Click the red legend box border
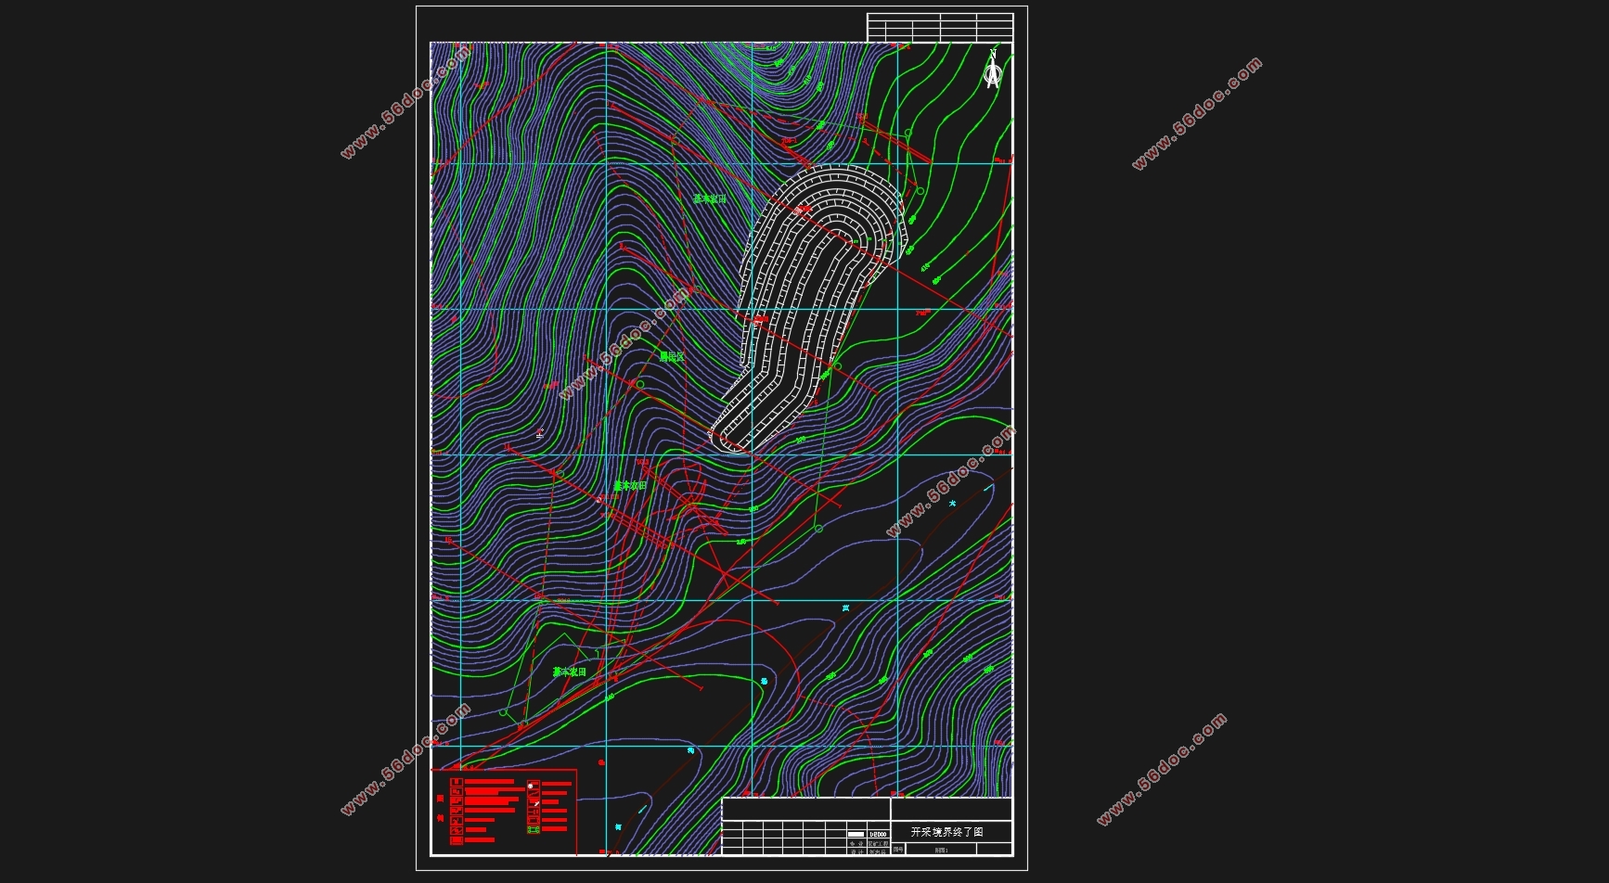Screen dimensions: 1609x883 [576, 812]
